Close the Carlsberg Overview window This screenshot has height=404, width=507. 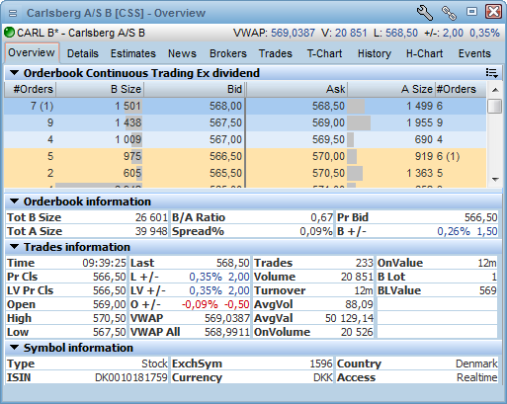(x=493, y=12)
